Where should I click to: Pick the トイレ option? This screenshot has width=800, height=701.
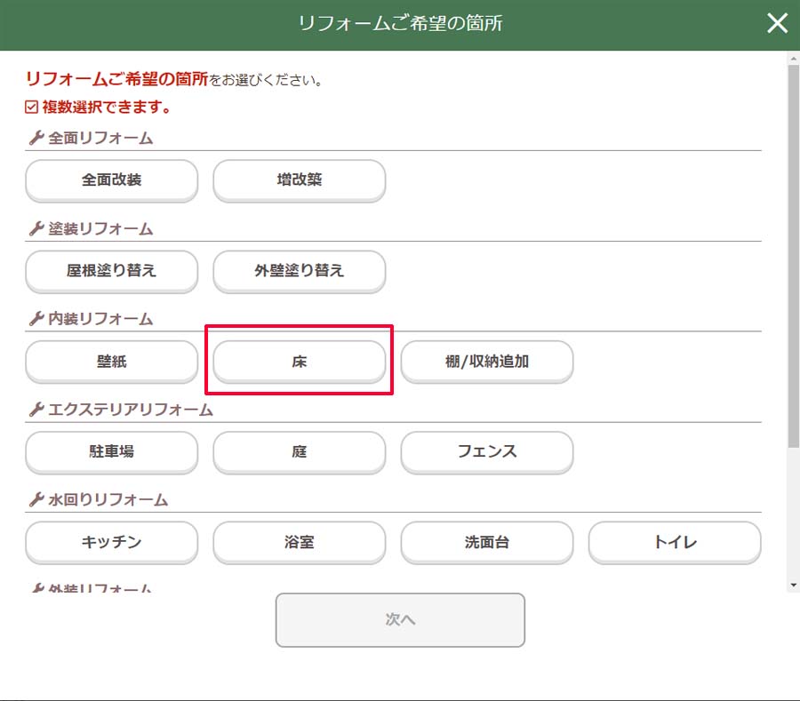point(674,542)
